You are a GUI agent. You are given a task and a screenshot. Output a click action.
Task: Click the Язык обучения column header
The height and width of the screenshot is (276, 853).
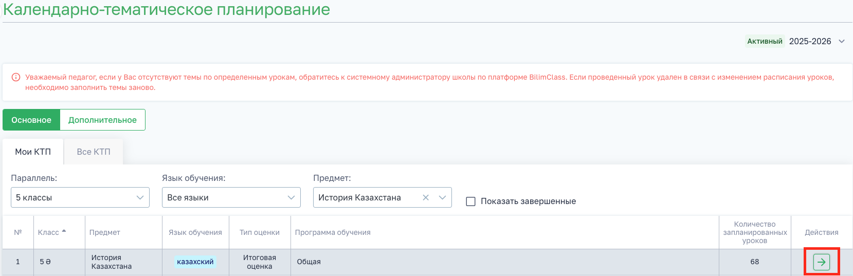coord(195,233)
